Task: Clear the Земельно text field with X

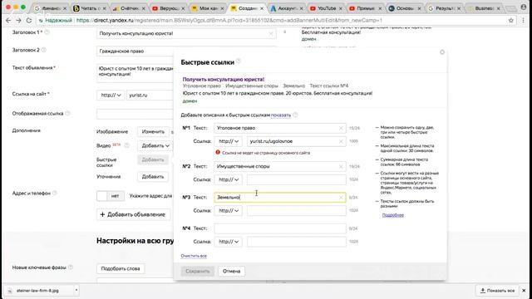Action: point(341,198)
